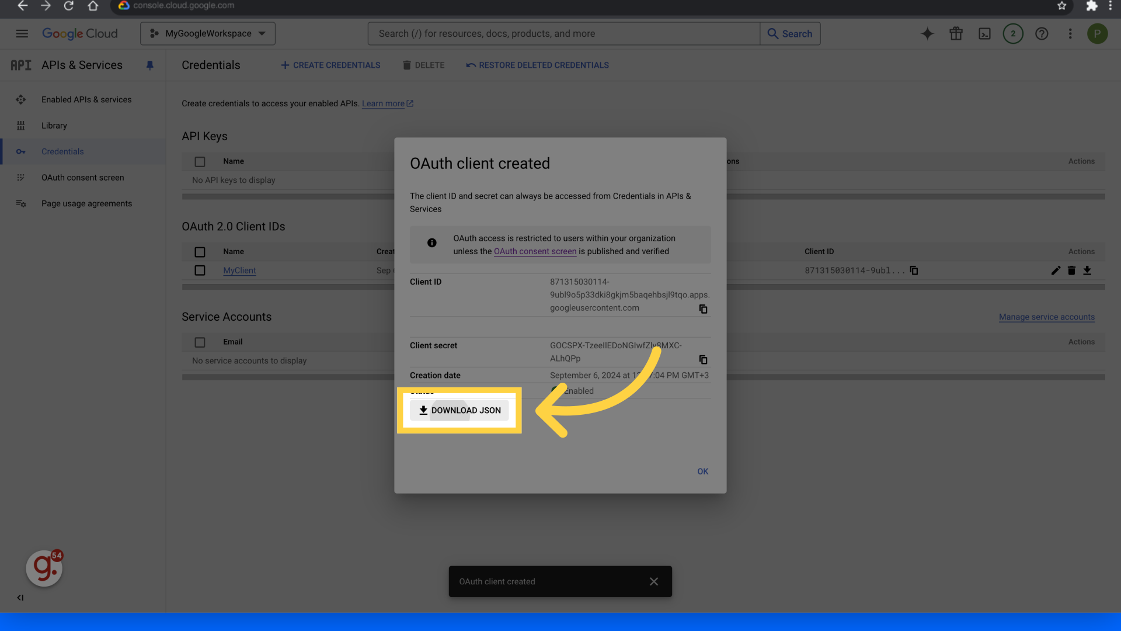Open Manage service accounts link
Viewport: 1121px width, 631px height.
click(1046, 317)
